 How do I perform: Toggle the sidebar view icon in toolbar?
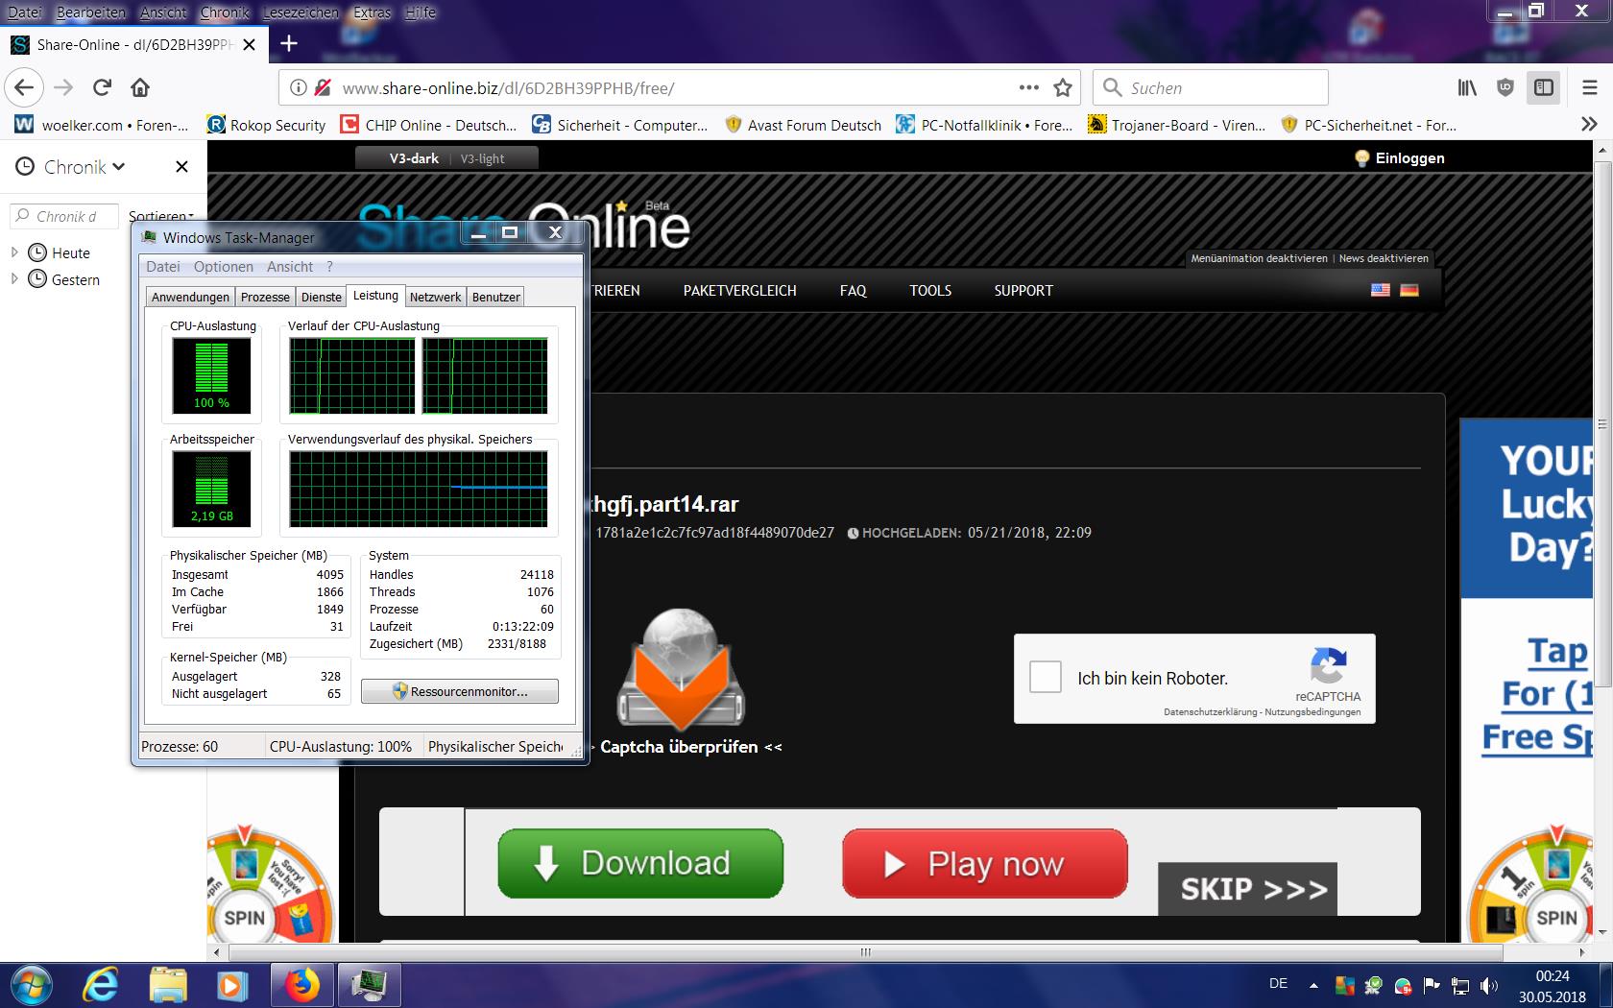tap(1544, 87)
